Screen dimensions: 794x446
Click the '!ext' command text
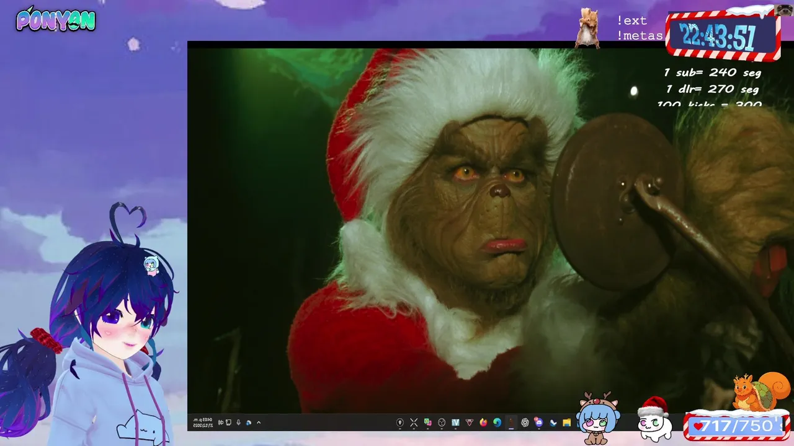coord(631,20)
